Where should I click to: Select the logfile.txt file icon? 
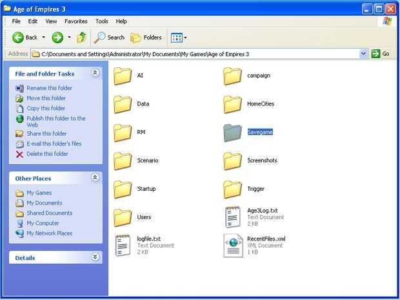123,246
